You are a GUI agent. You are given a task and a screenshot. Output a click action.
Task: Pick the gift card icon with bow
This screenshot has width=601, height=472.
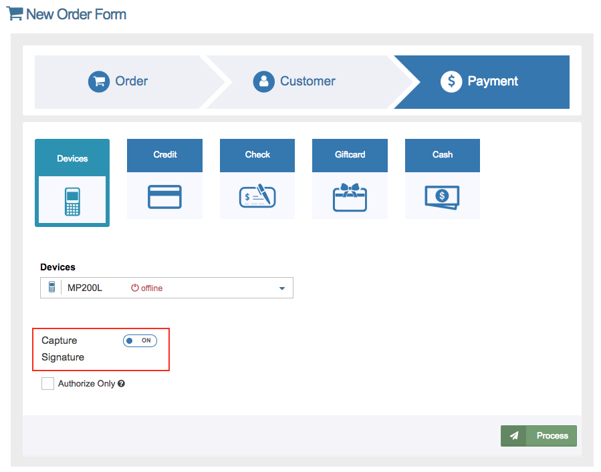[350, 197]
